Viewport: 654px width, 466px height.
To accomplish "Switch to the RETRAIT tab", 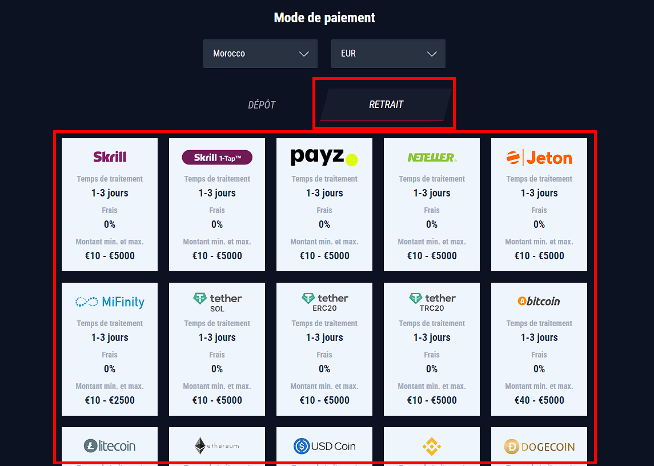I will pos(386,105).
